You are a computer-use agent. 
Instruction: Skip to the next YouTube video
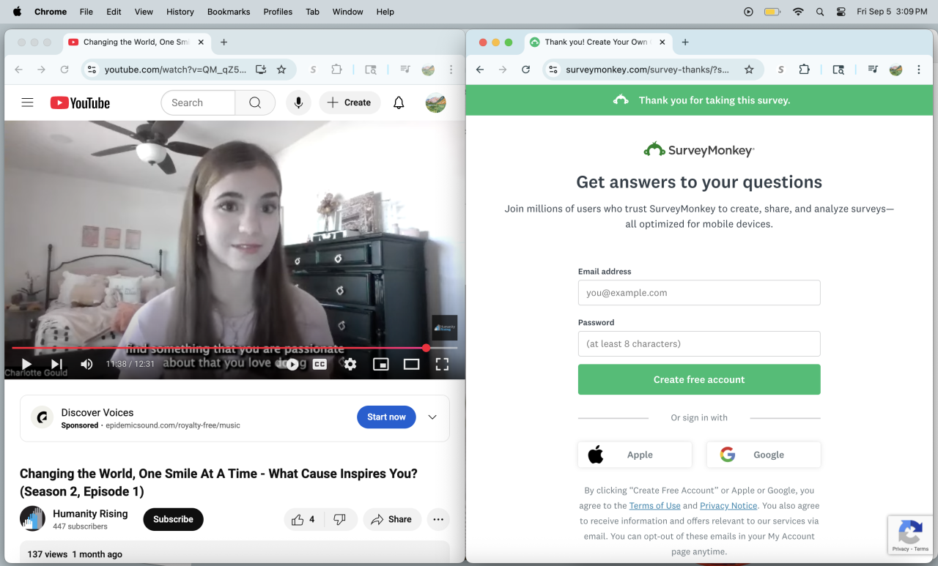pyautogui.click(x=56, y=364)
